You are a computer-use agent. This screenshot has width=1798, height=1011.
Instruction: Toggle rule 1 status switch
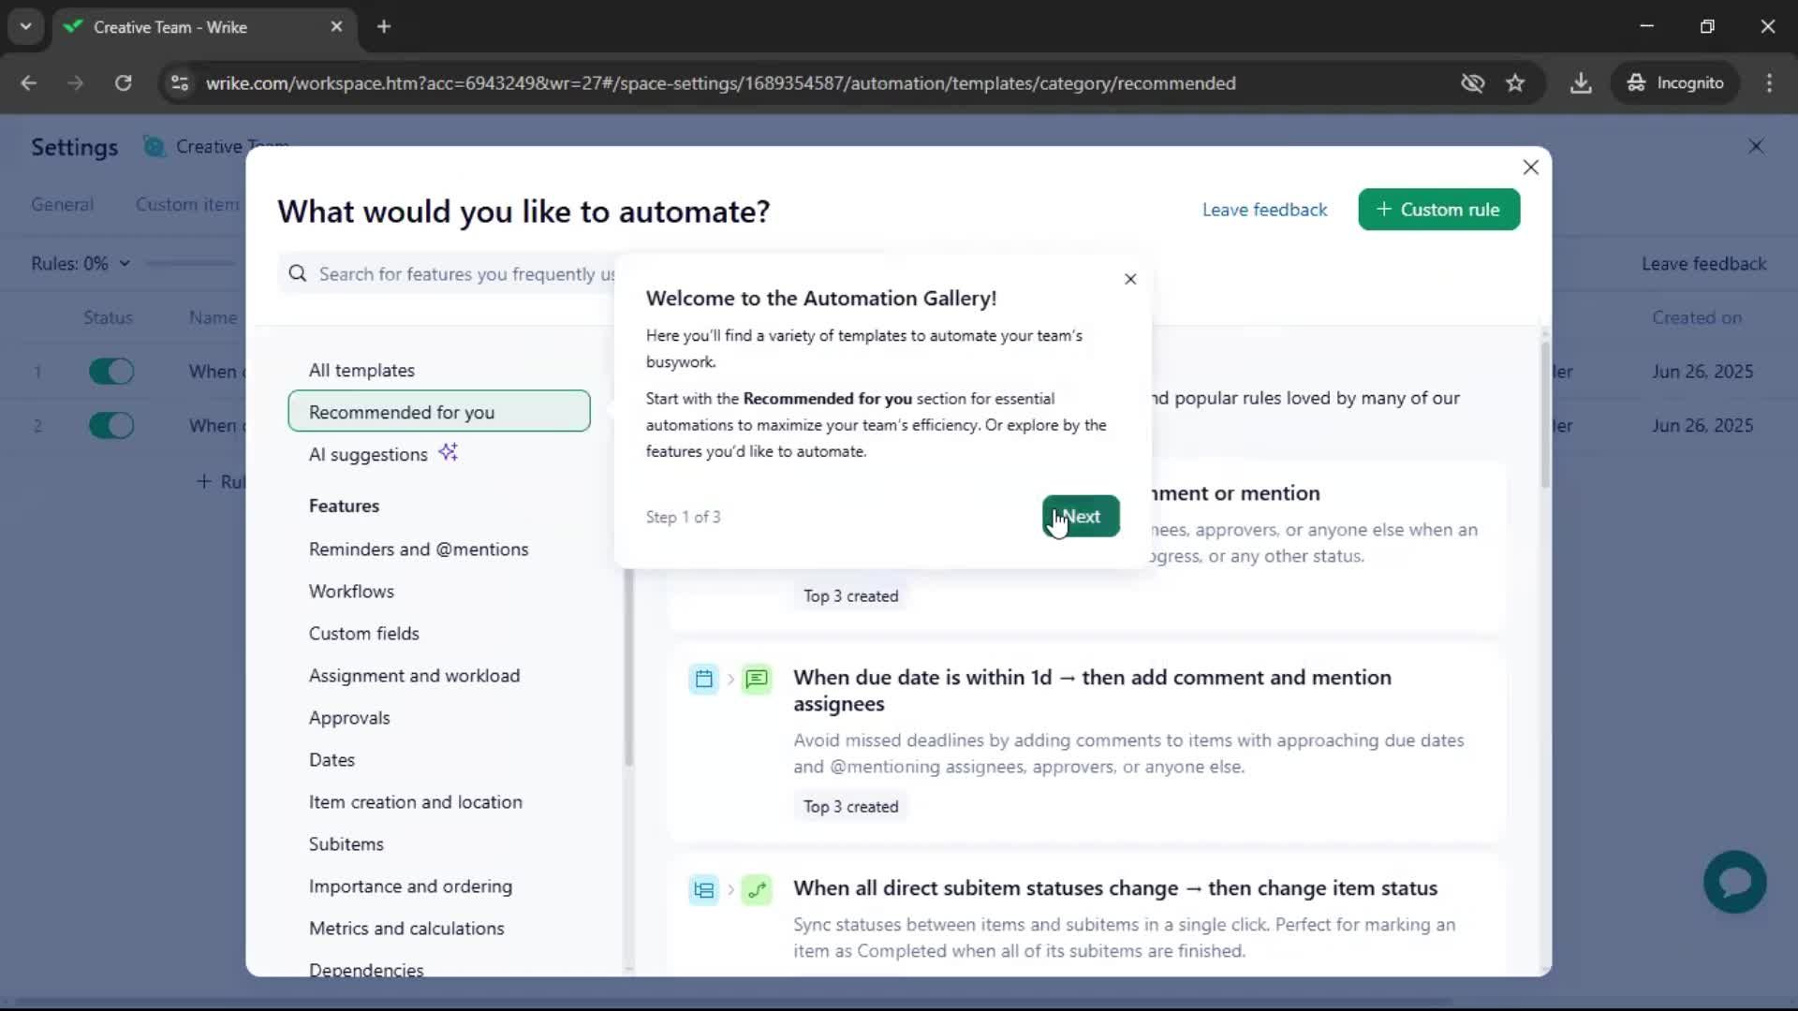click(111, 372)
